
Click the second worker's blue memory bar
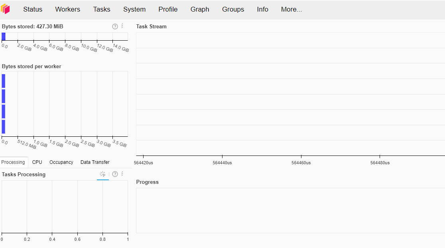pyautogui.click(x=4, y=96)
